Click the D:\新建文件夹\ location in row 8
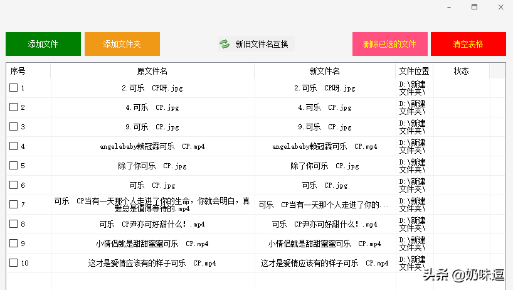The width and height of the screenshot is (513, 290). point(412,224)
